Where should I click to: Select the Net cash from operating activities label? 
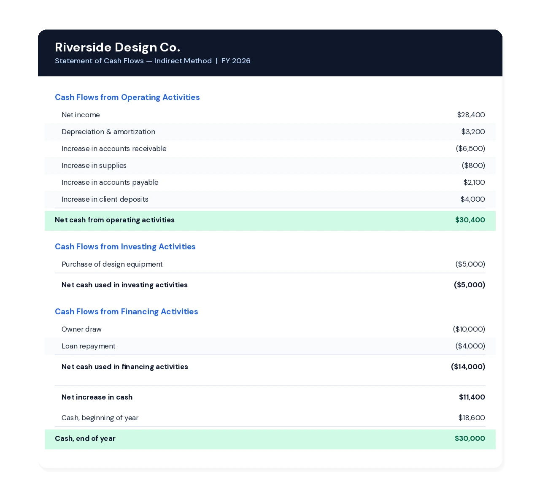tap(115, 220)
